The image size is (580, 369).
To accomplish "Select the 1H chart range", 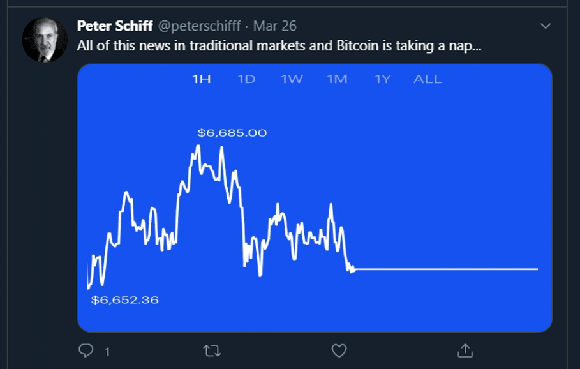I will click(x=202, y=79).
